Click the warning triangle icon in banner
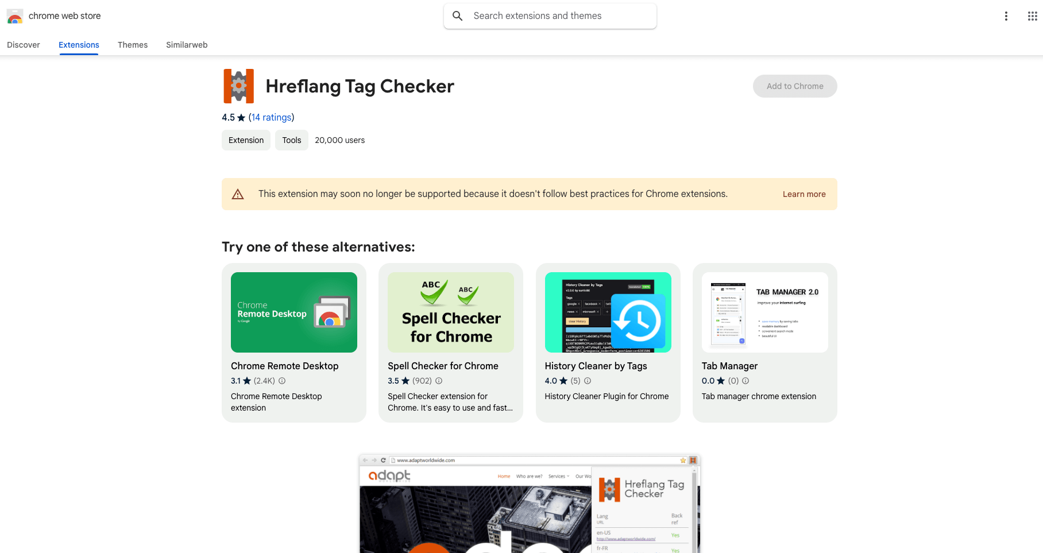Viewport: 1043px width, 553px height. point(238,194)
